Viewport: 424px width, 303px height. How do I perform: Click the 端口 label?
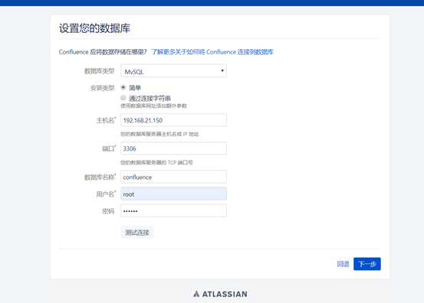[x=108, y=148]
